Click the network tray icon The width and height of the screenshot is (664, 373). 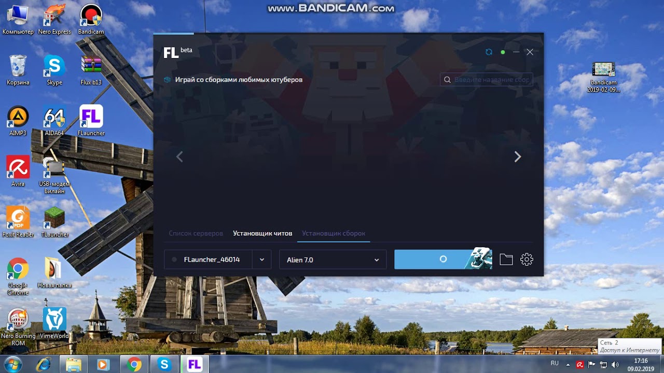click(604, 364)
